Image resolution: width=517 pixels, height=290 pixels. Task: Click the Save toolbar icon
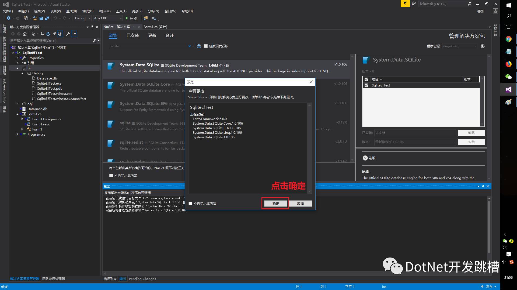point(41,18)
